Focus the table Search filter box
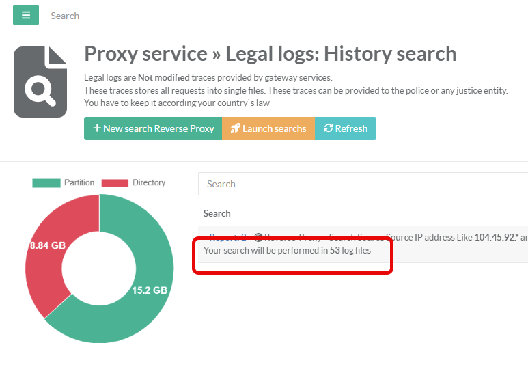528x382 pixels. [x=362, y=184]
